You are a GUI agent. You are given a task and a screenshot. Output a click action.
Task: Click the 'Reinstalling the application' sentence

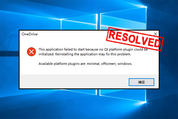[93, 54]
